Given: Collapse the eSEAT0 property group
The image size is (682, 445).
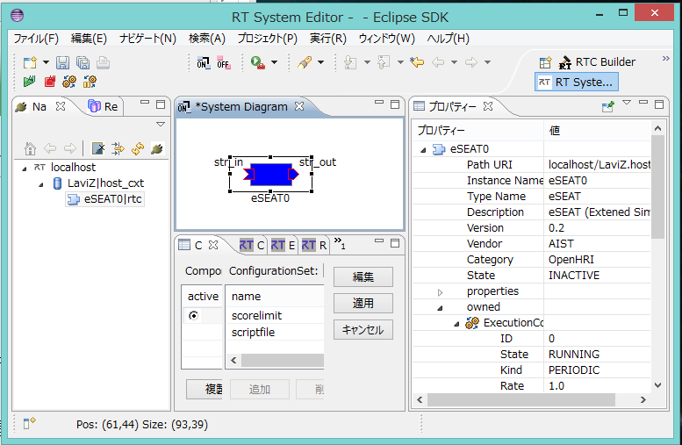Looking at the screenshot, I should click(x=423, y=150).
